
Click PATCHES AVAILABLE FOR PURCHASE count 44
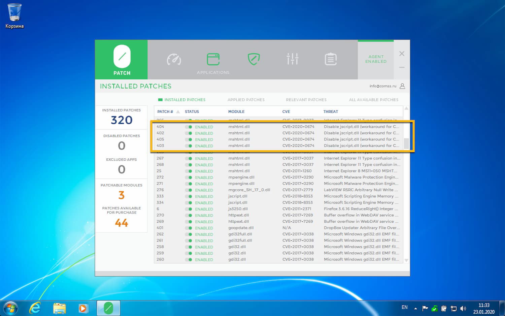click(x=121, y=222)
